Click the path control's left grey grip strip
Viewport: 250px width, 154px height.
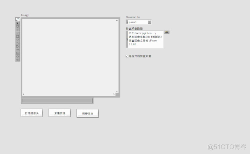point(127,39)
